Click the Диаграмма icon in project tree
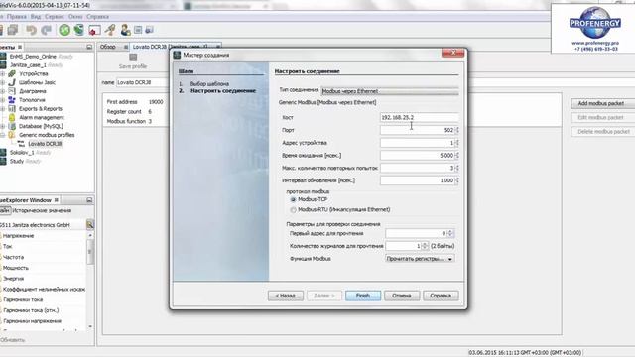 [x=12, y=91]
